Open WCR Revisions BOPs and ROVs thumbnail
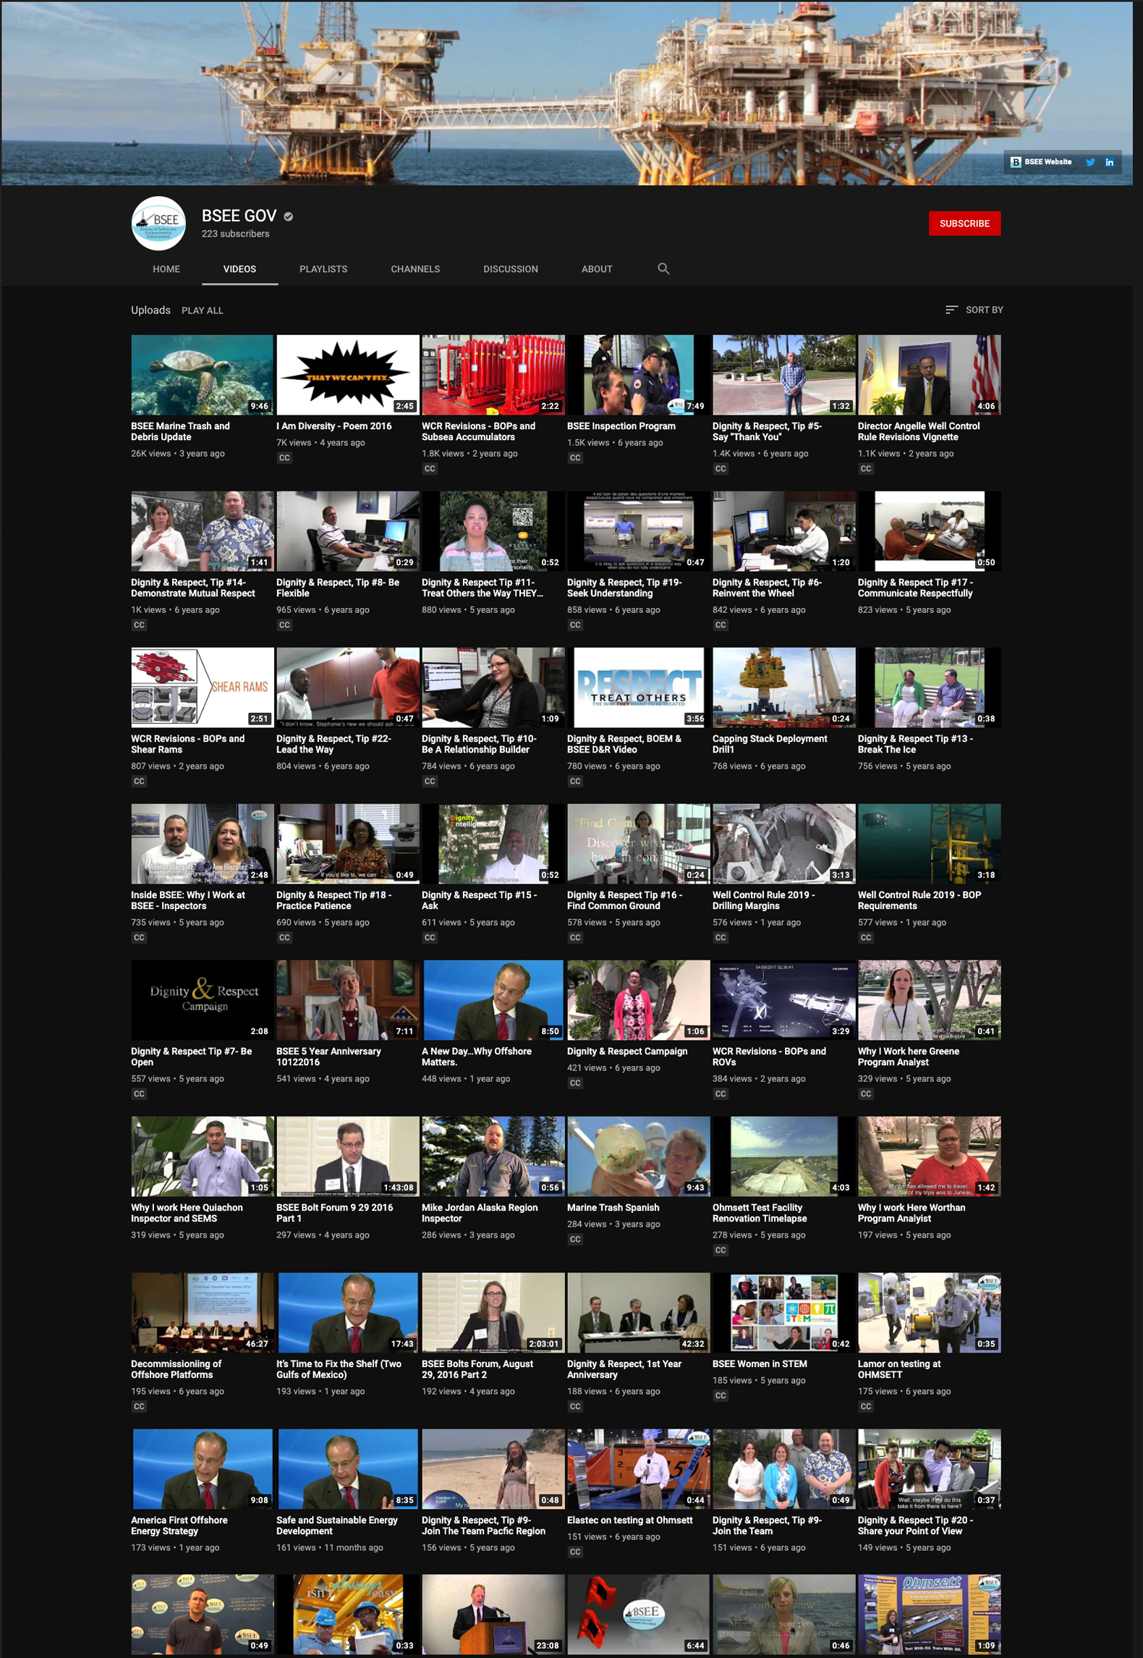This screenshot has height=1658, width=1143. pyautogui.click(x=784, y=1000)
